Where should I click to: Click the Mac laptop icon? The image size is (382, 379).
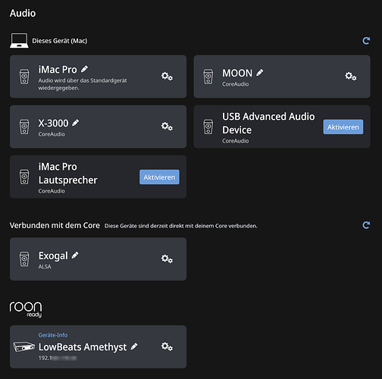[19, 40]
